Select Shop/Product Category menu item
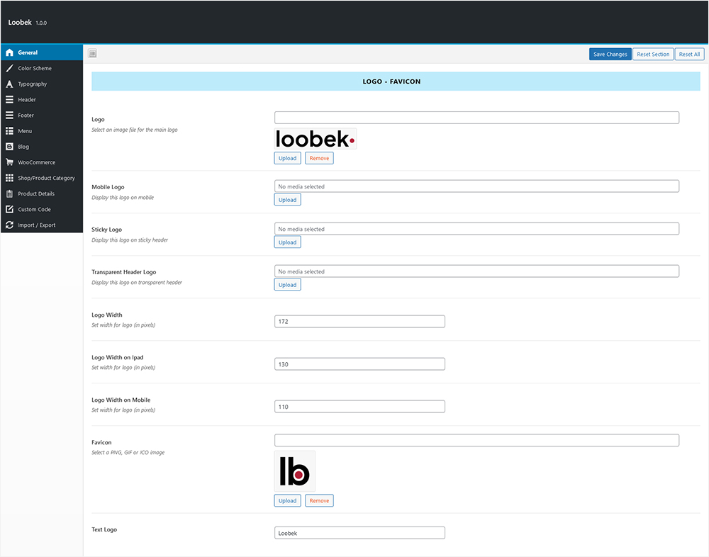 pyautogui.click(x=42, y=178)
